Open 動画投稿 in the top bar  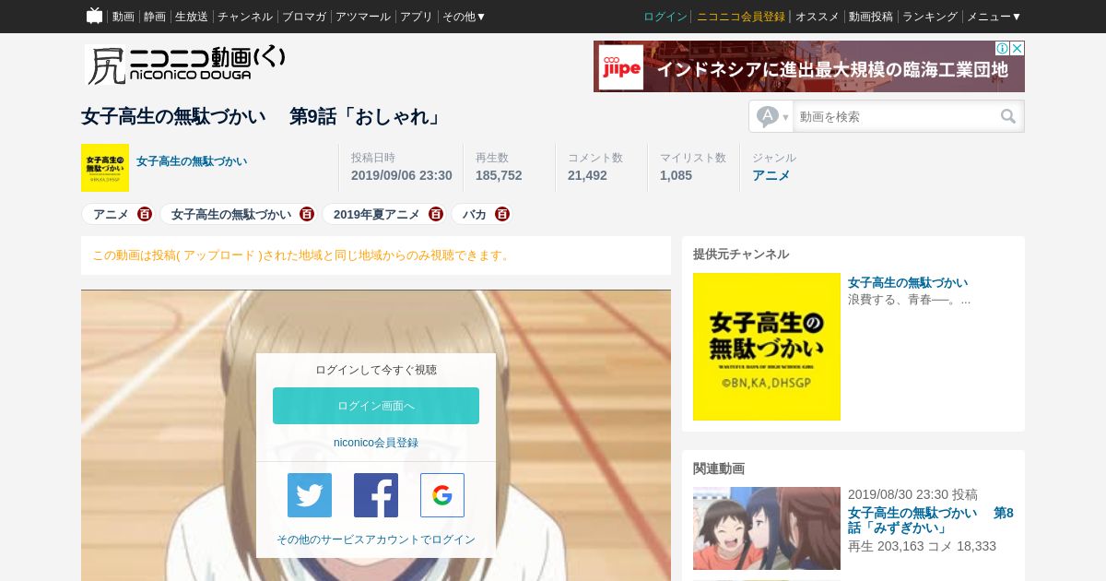(871, 17)
